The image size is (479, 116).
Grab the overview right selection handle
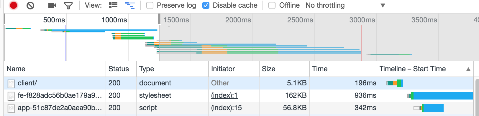coord(159,19)
